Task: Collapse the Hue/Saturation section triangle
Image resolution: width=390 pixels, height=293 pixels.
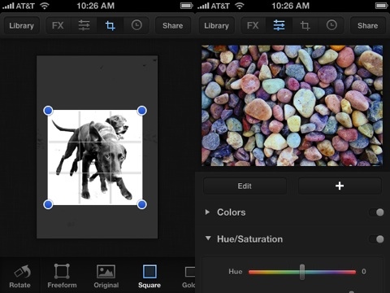Action: (208, 238)
